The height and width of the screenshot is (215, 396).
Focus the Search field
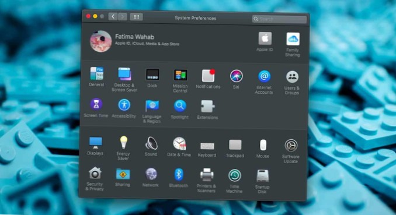280,19
